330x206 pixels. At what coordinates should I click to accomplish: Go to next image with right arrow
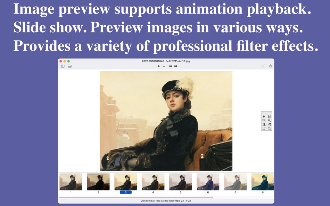pyautogui.click(x=176, y=66)
